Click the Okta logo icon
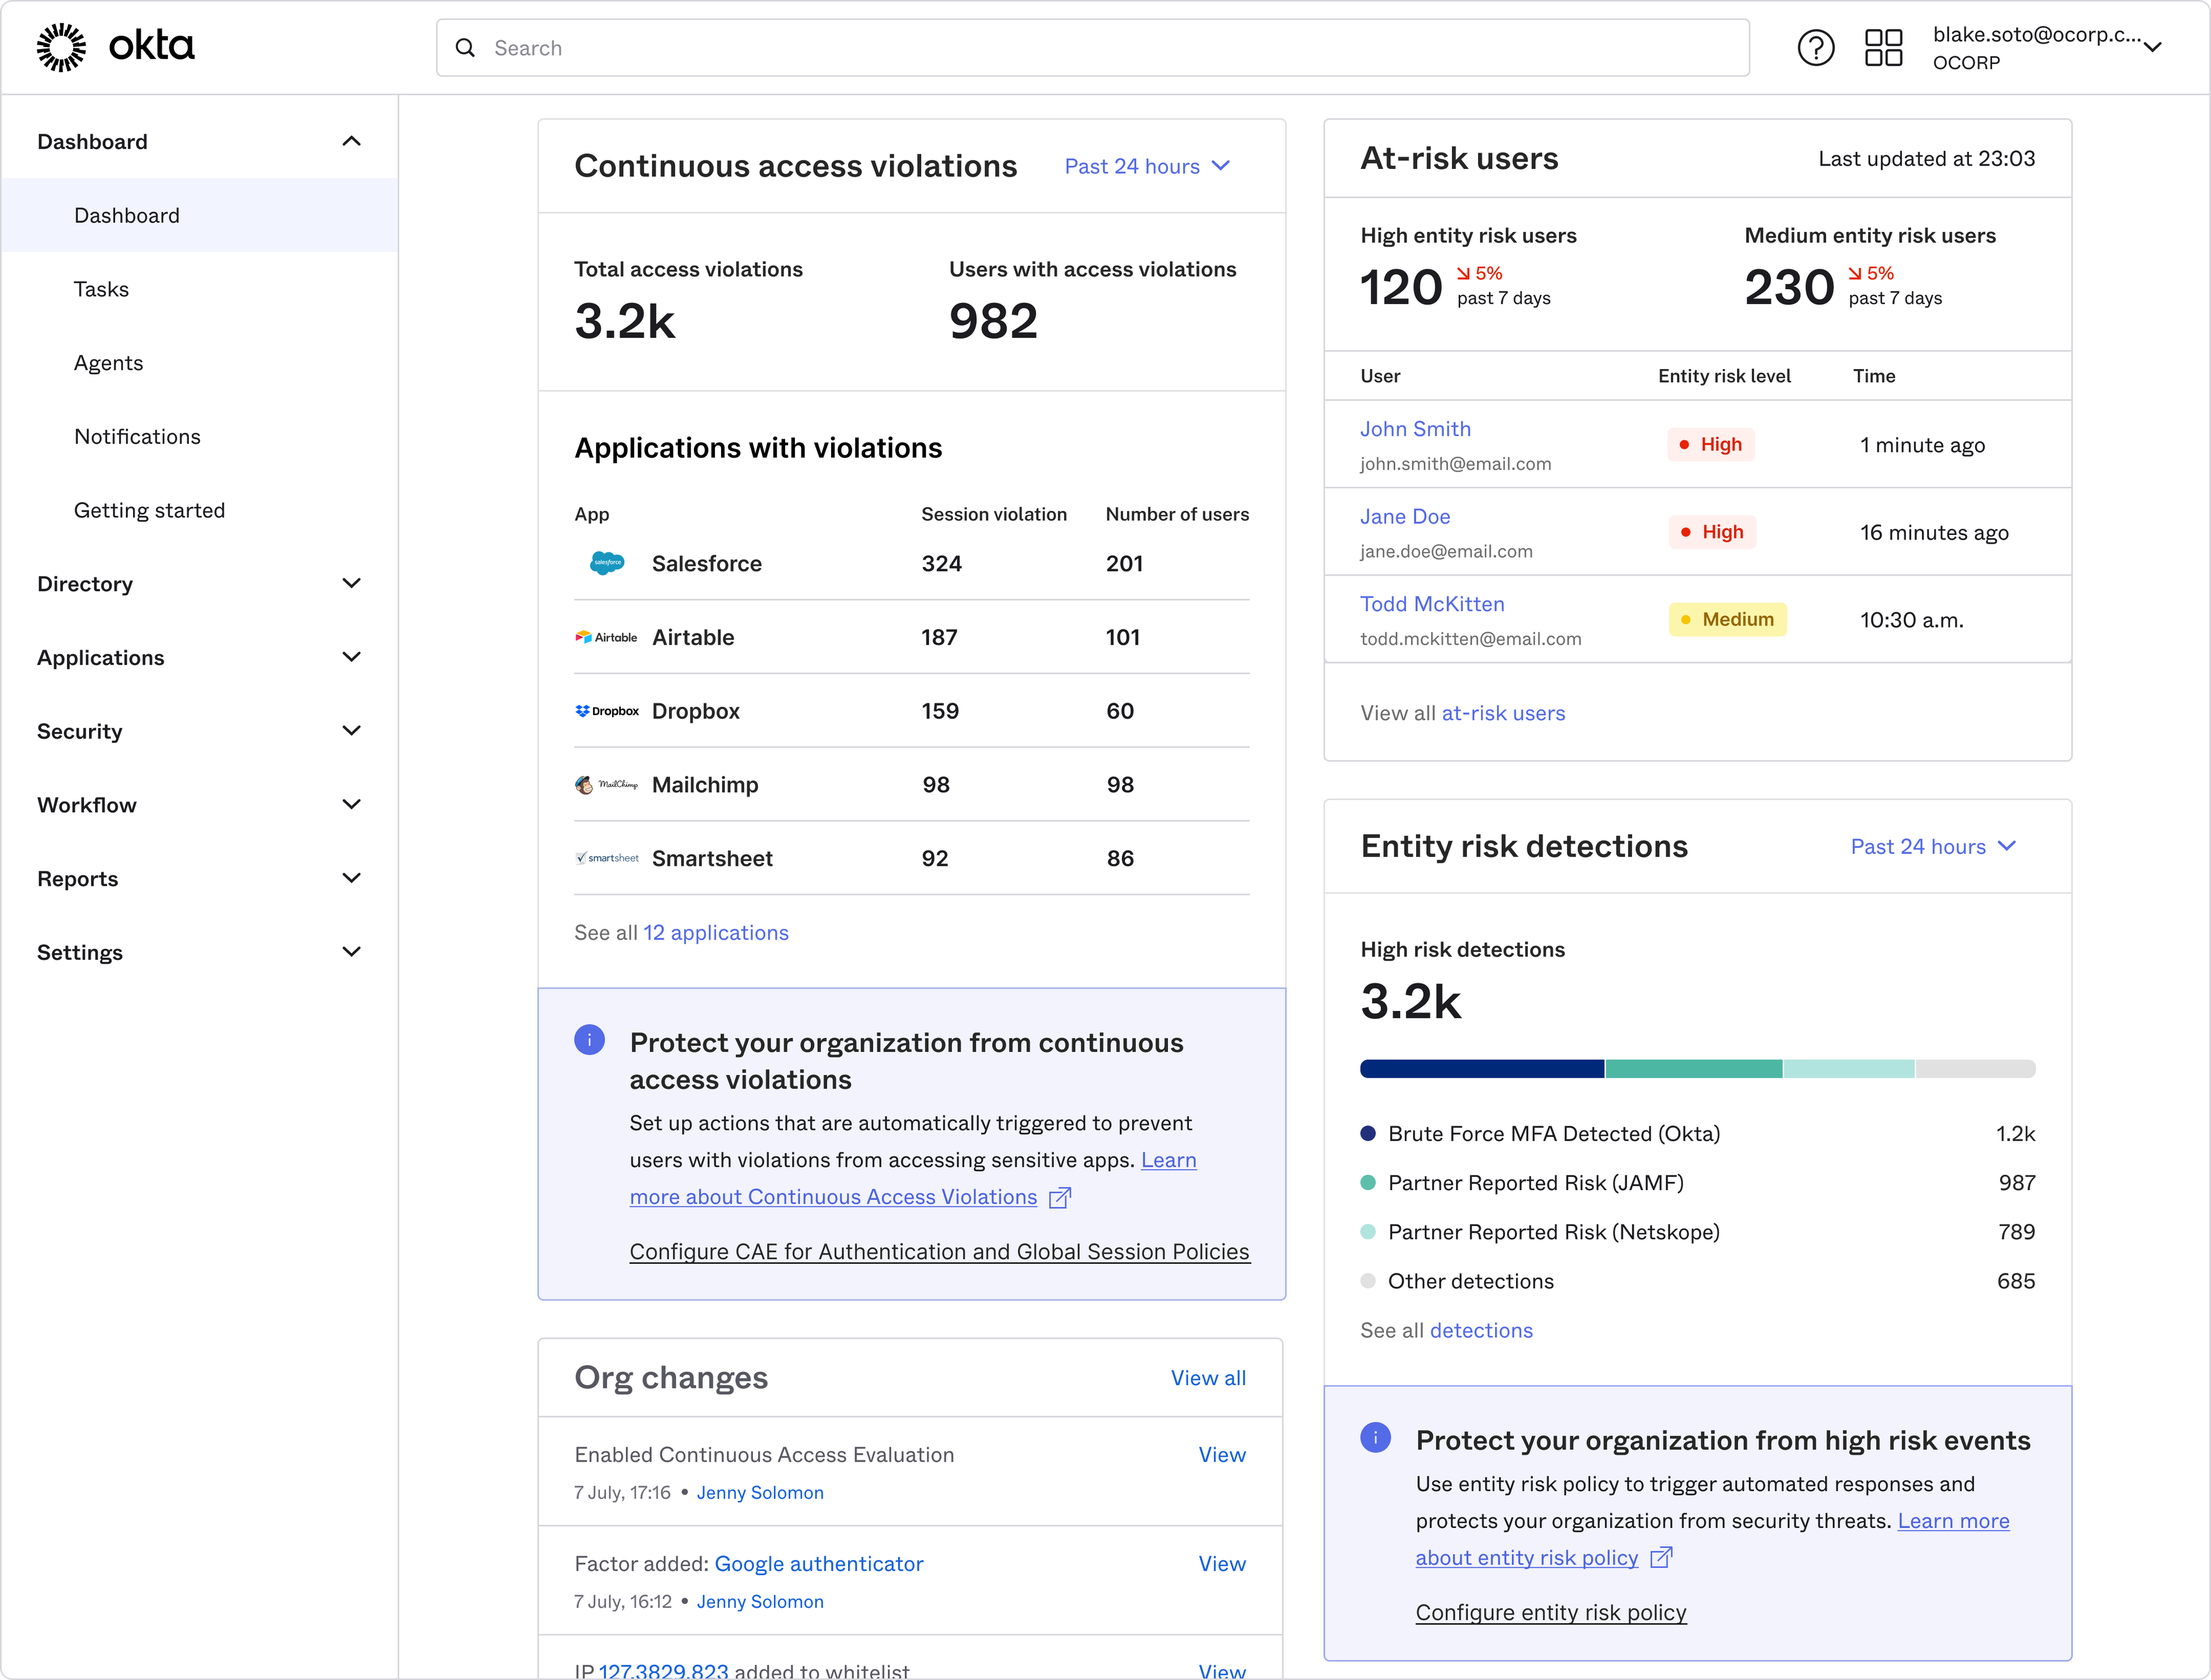 click(62, 47)
